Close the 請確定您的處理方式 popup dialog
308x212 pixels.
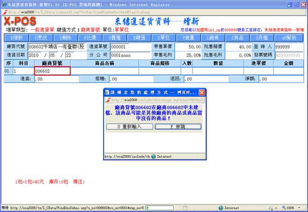[202, 92]
